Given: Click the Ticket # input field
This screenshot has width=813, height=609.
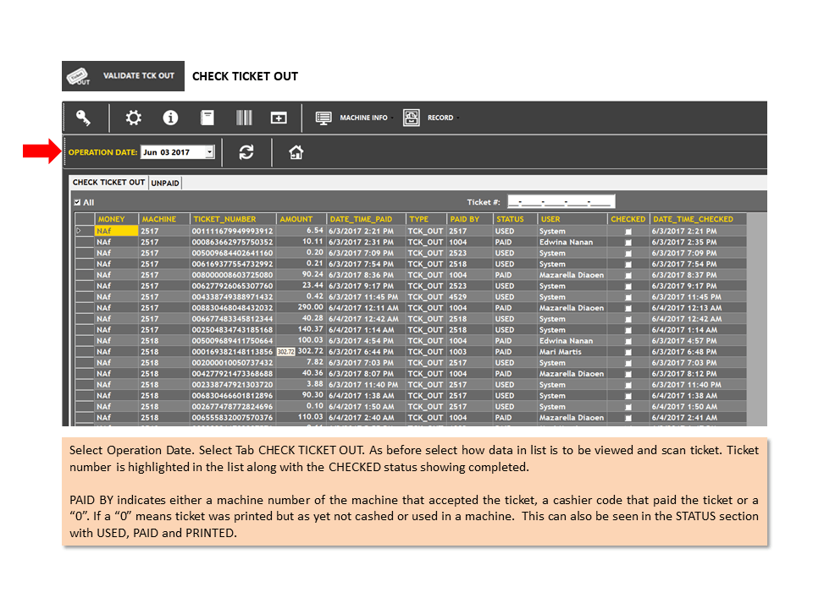Looking at the screenshot, I should tap(561, 201).
